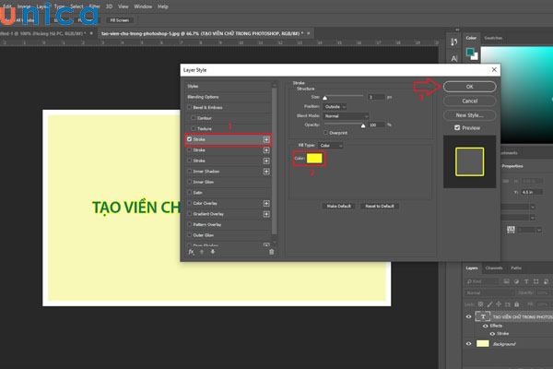
Task: Open the Fill Type dropdown
Action: pyautogui.click(x=332, y=145)
